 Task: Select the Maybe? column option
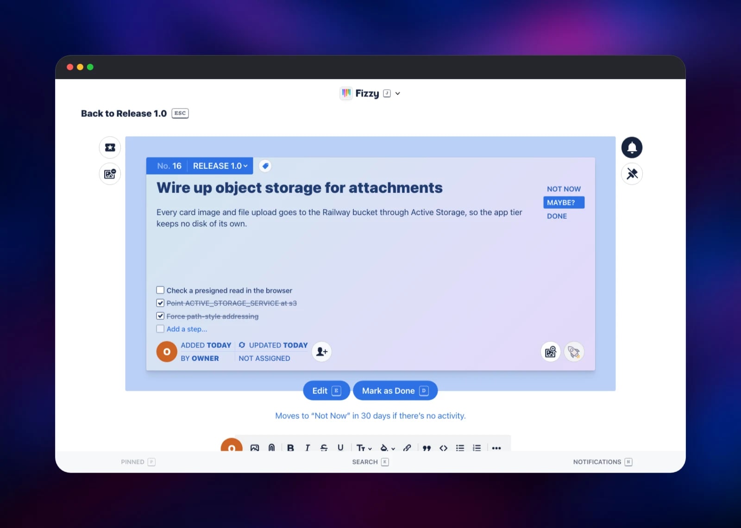564,203
